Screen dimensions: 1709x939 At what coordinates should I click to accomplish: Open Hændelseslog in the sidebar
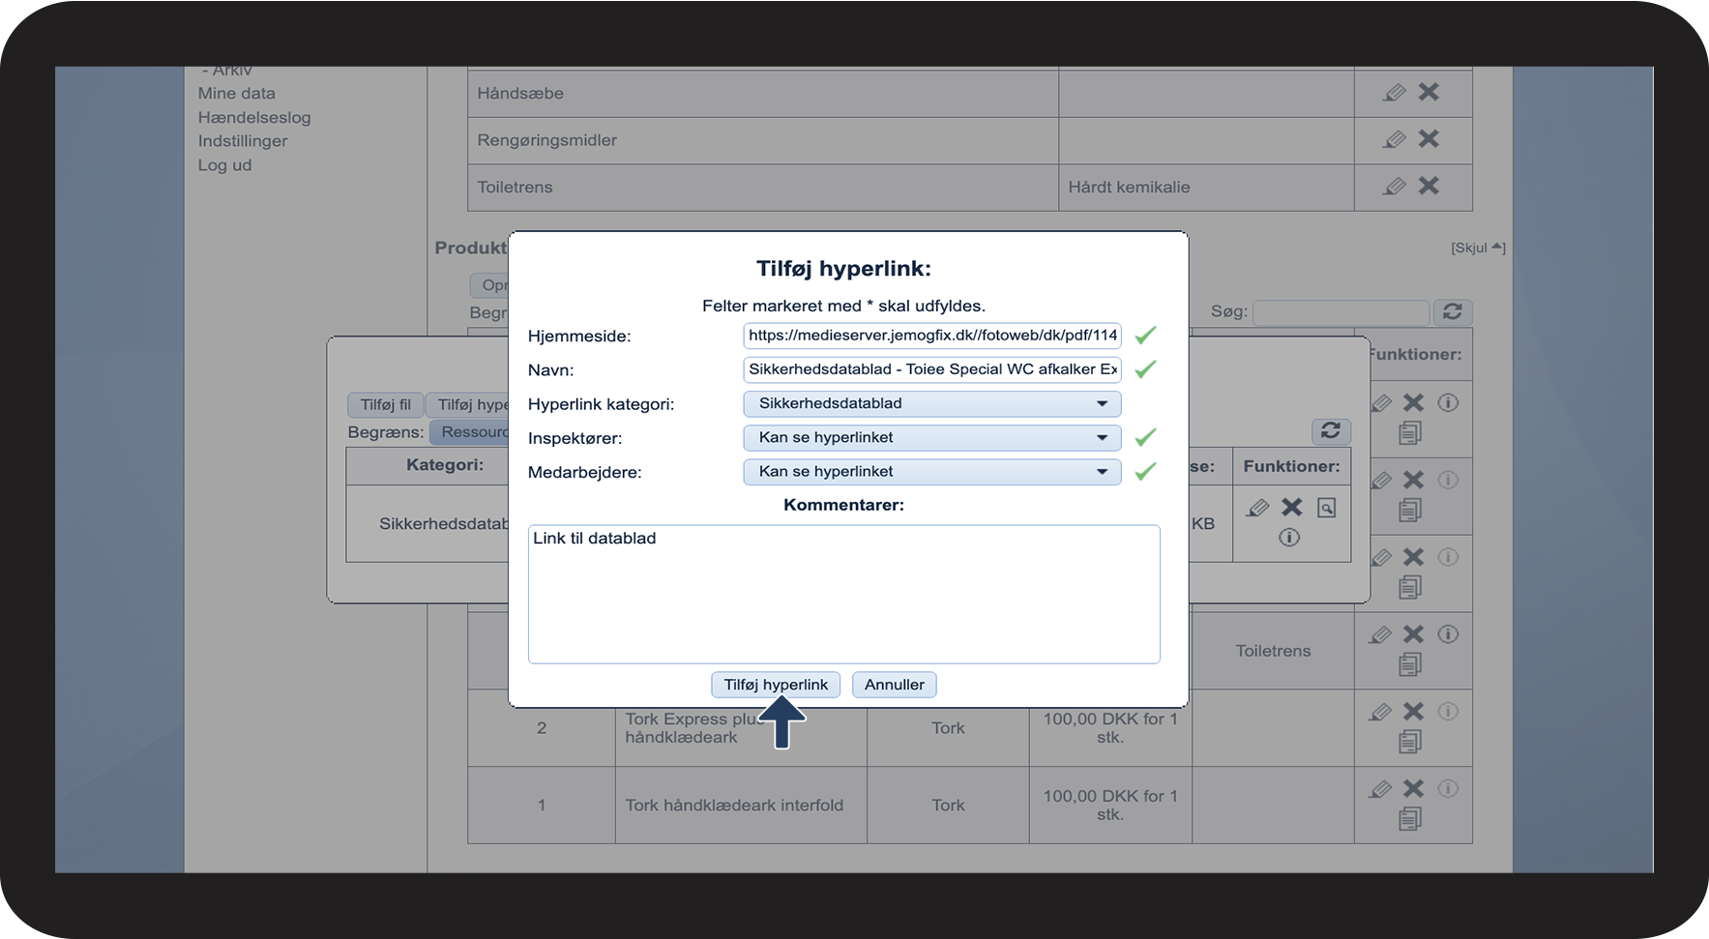pos(254,117)
